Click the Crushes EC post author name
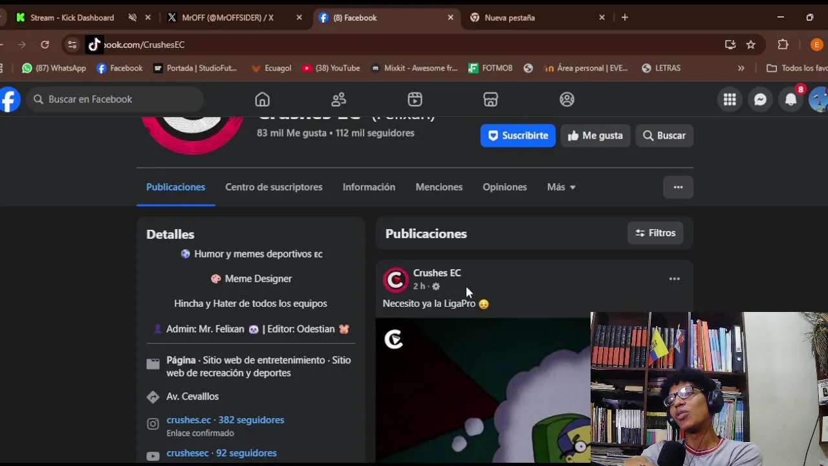Viewport: 828px width, 466px height. (x=437, y=273)
